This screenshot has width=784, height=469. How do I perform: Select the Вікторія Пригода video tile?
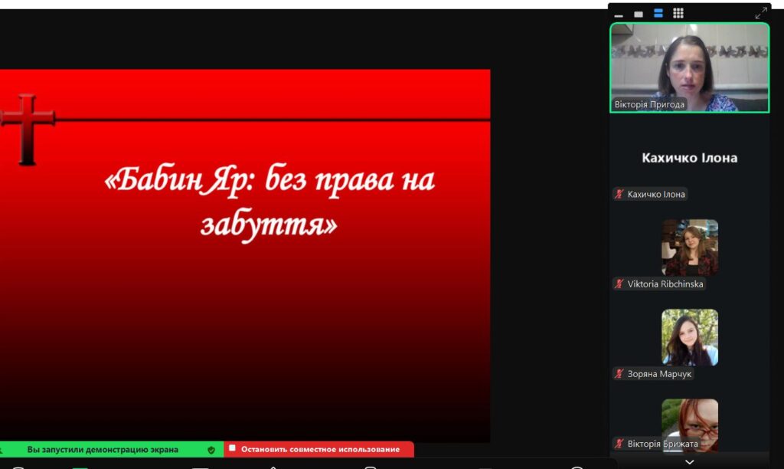[689, 67]
